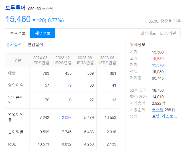Screen dimensions: 185x154
Task: Click the ROE value 2.139
Action: click(111, 144)
